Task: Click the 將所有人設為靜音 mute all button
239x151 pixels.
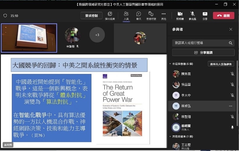Action: pyautogui.click(x=221, y=64)
